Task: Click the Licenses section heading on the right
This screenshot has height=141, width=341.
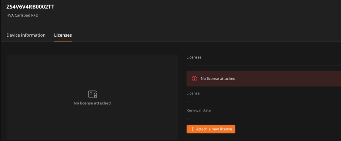Action: pyautogui.click(x=194, y=57)
